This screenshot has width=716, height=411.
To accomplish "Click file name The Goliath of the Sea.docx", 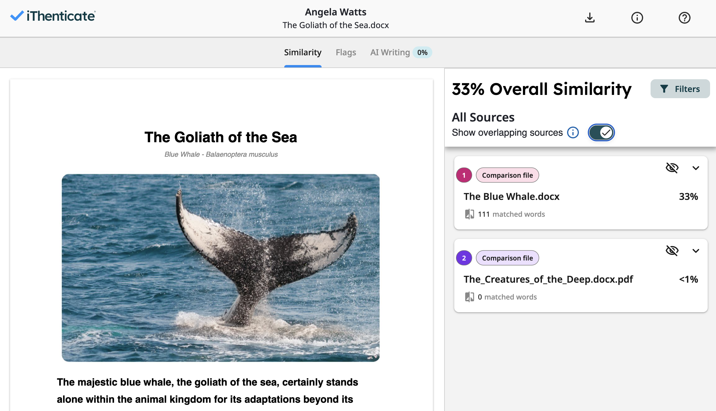I will (x=335, y=25).
